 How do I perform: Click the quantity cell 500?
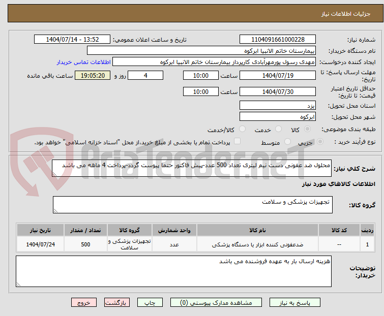click(85, 244)
